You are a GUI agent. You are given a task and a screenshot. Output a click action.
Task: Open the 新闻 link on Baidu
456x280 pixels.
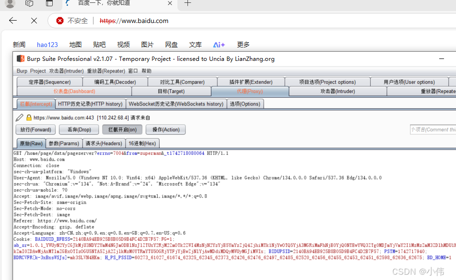[x=19, y=45]
